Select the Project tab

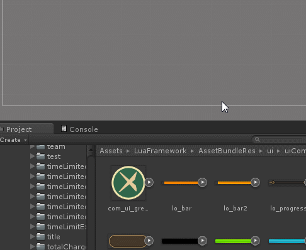(26, 129)
